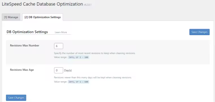Focus the Revisions Max Number input field

pyautogui.click(x=59, y=46)
